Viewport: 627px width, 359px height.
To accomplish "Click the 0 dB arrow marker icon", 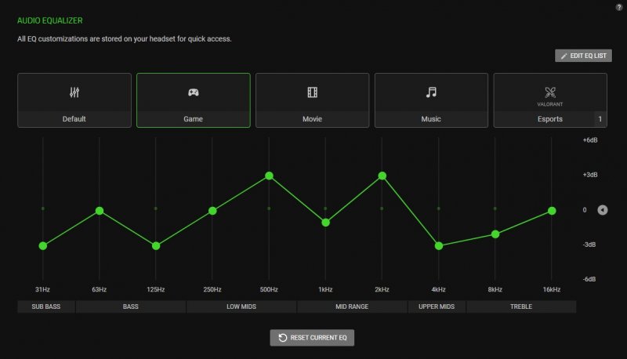I will coord(602,210).
